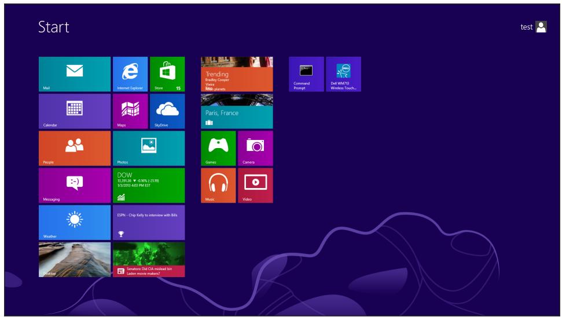Open the Messaging tile
Screen dimensions: 562x317
[x=75, y=185]
